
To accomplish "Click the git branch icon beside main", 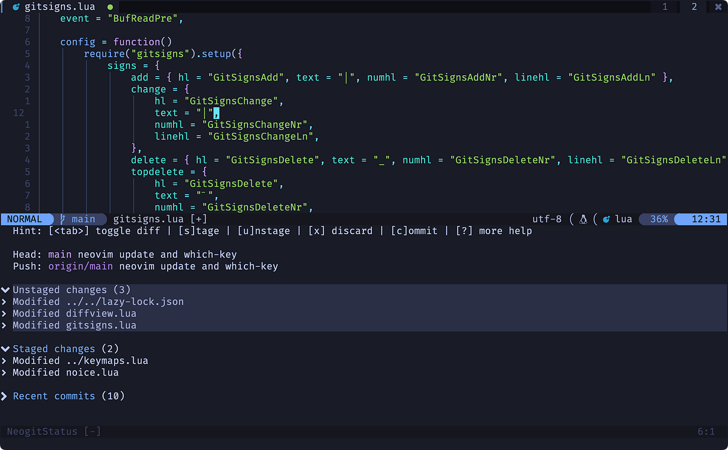I will [x=61, y=219].
